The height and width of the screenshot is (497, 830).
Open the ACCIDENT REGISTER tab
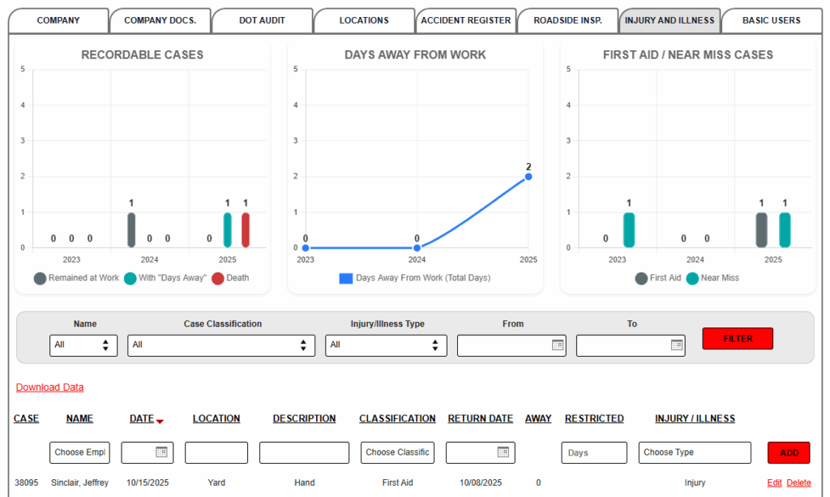click(466, 20)
